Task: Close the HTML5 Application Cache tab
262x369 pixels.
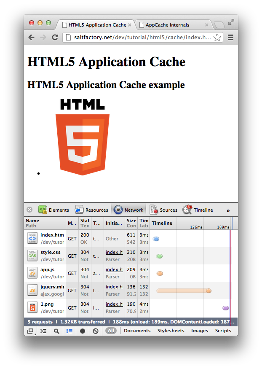Action: coord(130,25)
